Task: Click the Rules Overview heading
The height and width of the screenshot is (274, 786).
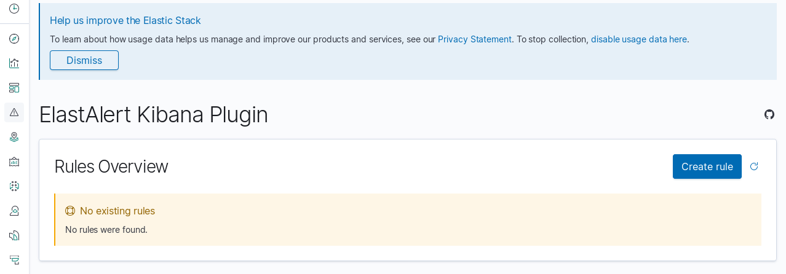Action: (x=111, y=166)
